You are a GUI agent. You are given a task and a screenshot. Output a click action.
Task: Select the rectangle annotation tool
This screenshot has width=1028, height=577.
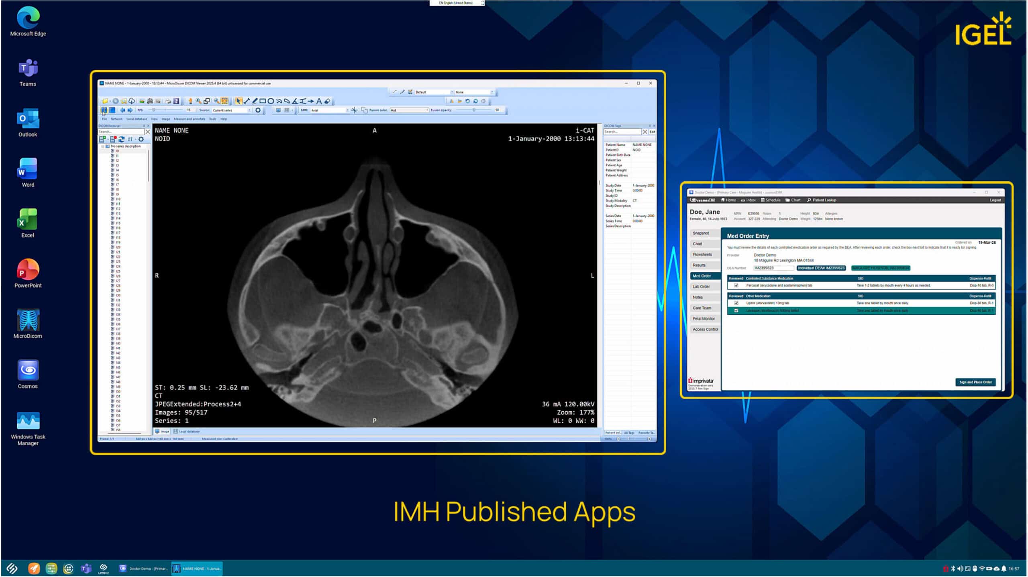[x=263, y=101]
